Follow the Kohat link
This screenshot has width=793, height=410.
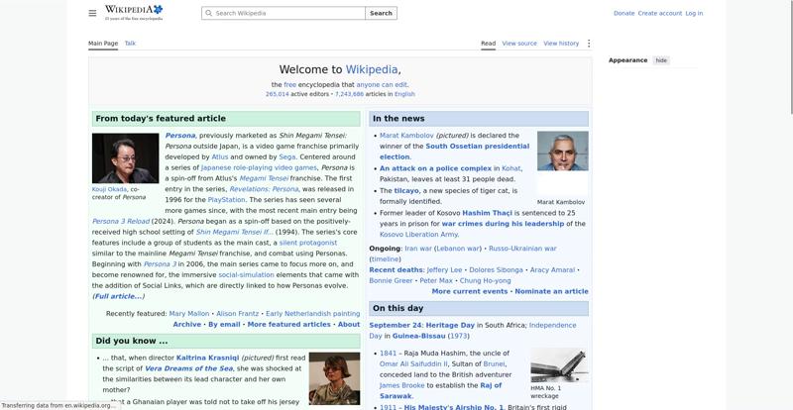click(510, 168)
